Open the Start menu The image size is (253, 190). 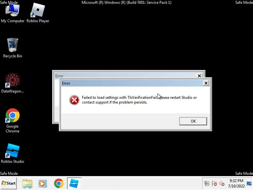[9, 183]
